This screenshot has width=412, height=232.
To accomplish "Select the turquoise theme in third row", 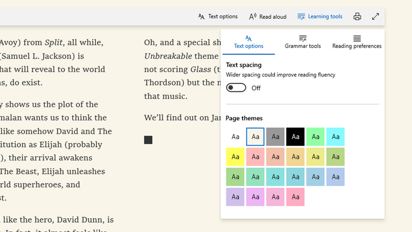I will [x=275, y=177].
